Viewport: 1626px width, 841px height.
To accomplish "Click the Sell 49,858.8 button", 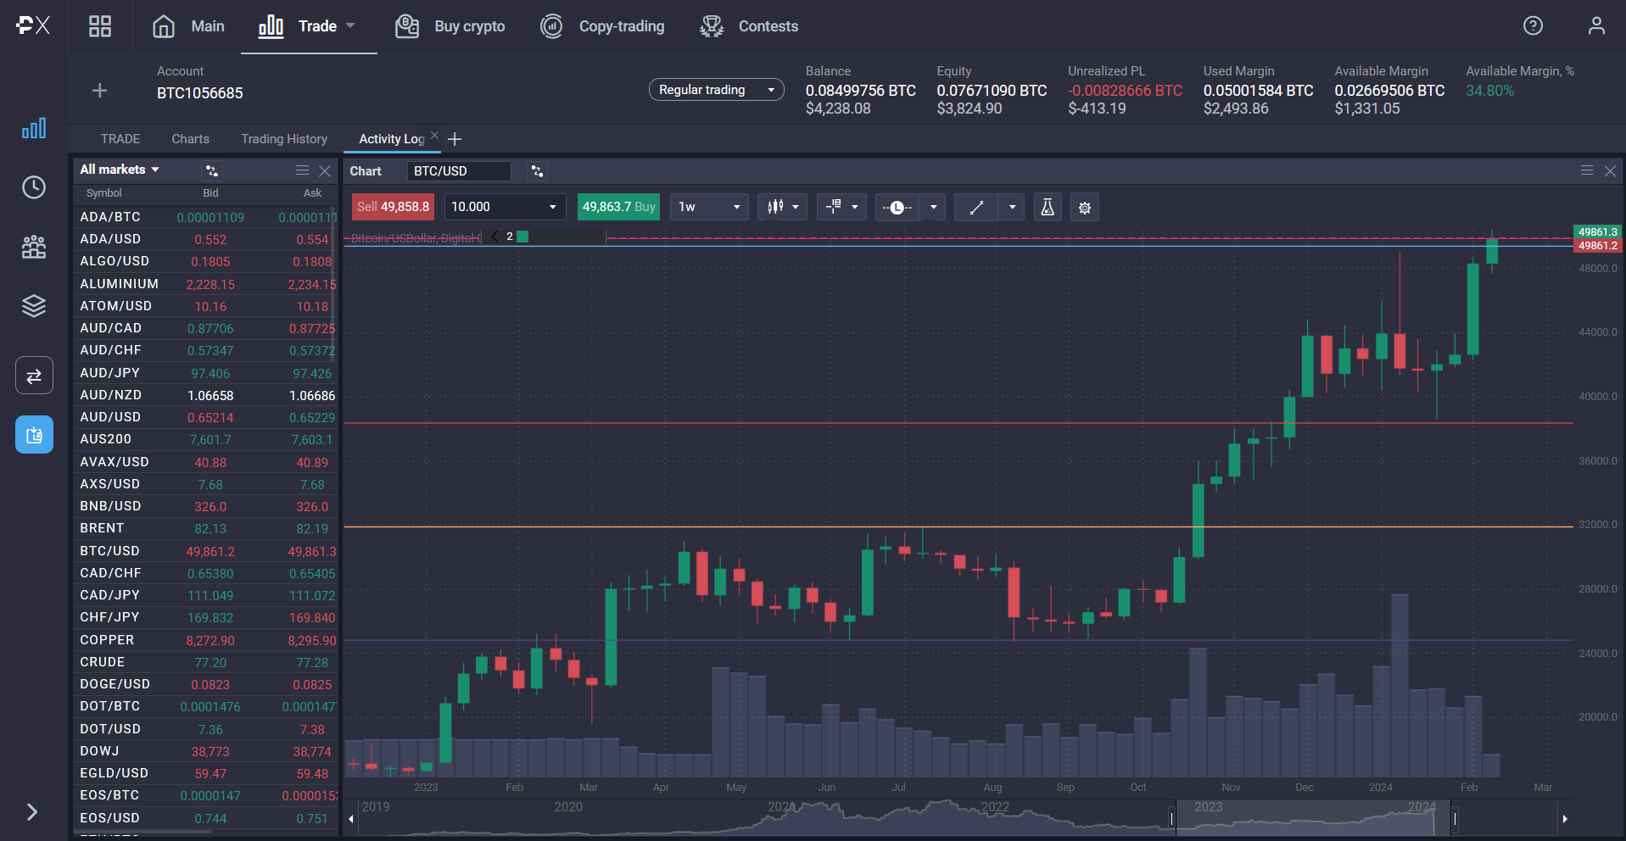I will click(393, 207).
